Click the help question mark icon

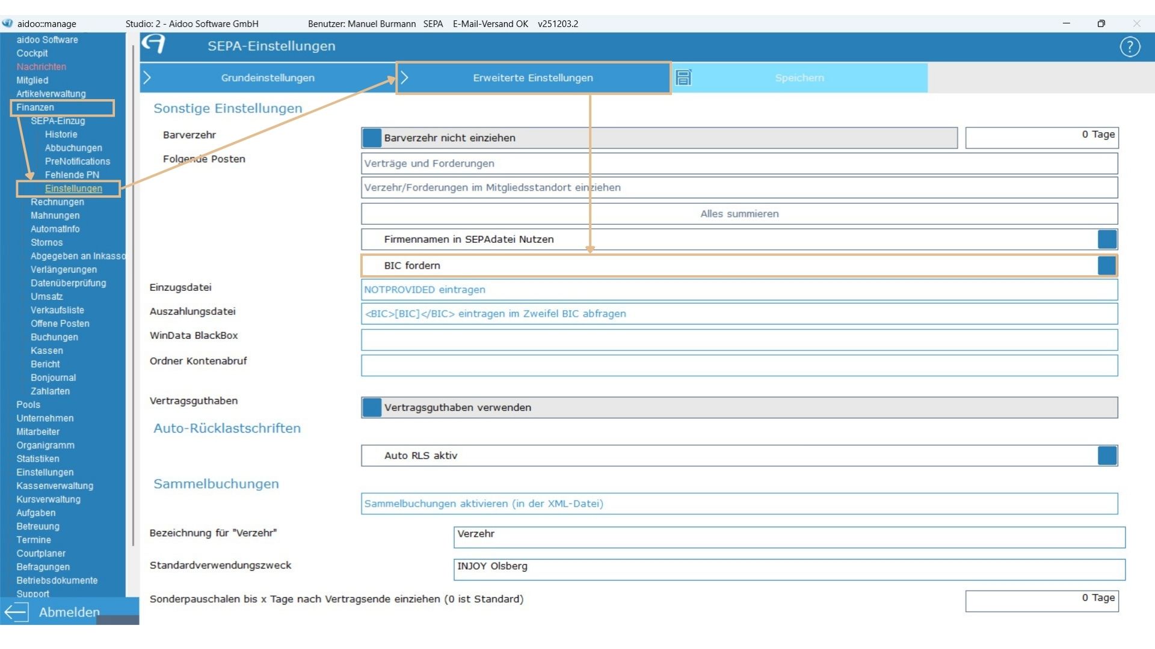(1130, 47)
